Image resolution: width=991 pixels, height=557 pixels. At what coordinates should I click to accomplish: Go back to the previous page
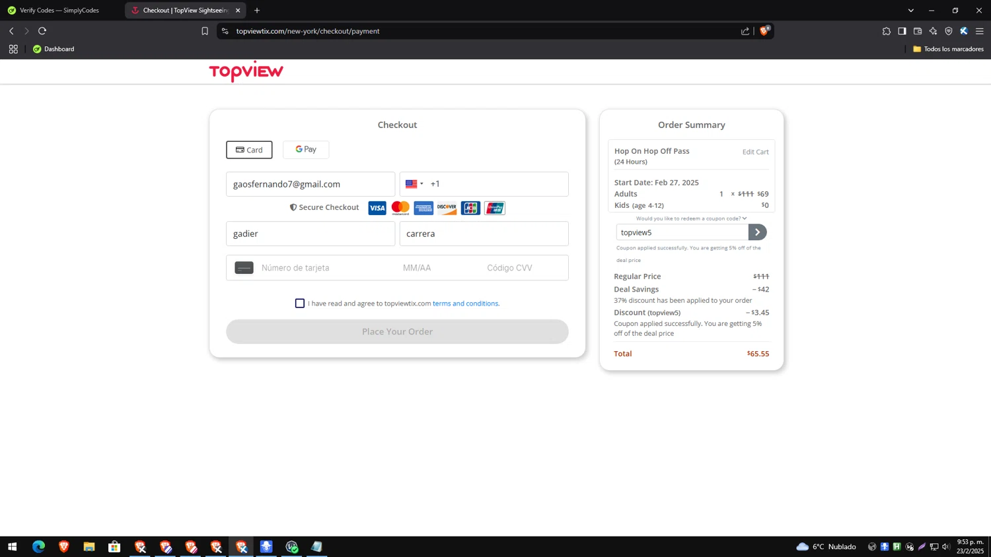(11, 31)
